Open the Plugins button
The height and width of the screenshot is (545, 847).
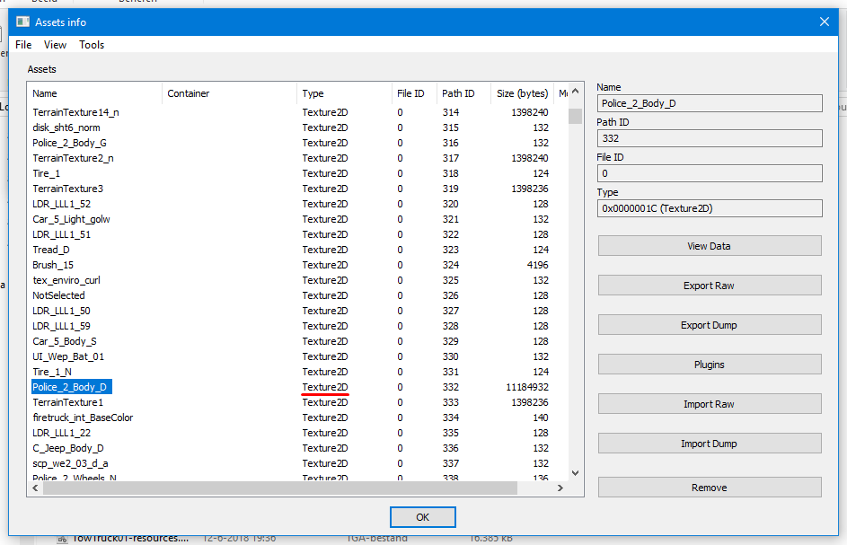point(710,364)
